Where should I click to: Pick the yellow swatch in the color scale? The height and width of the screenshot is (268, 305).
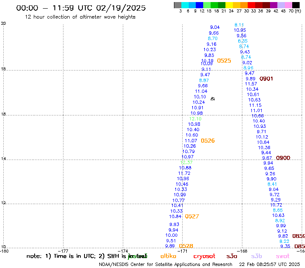(x=229, y=5)
